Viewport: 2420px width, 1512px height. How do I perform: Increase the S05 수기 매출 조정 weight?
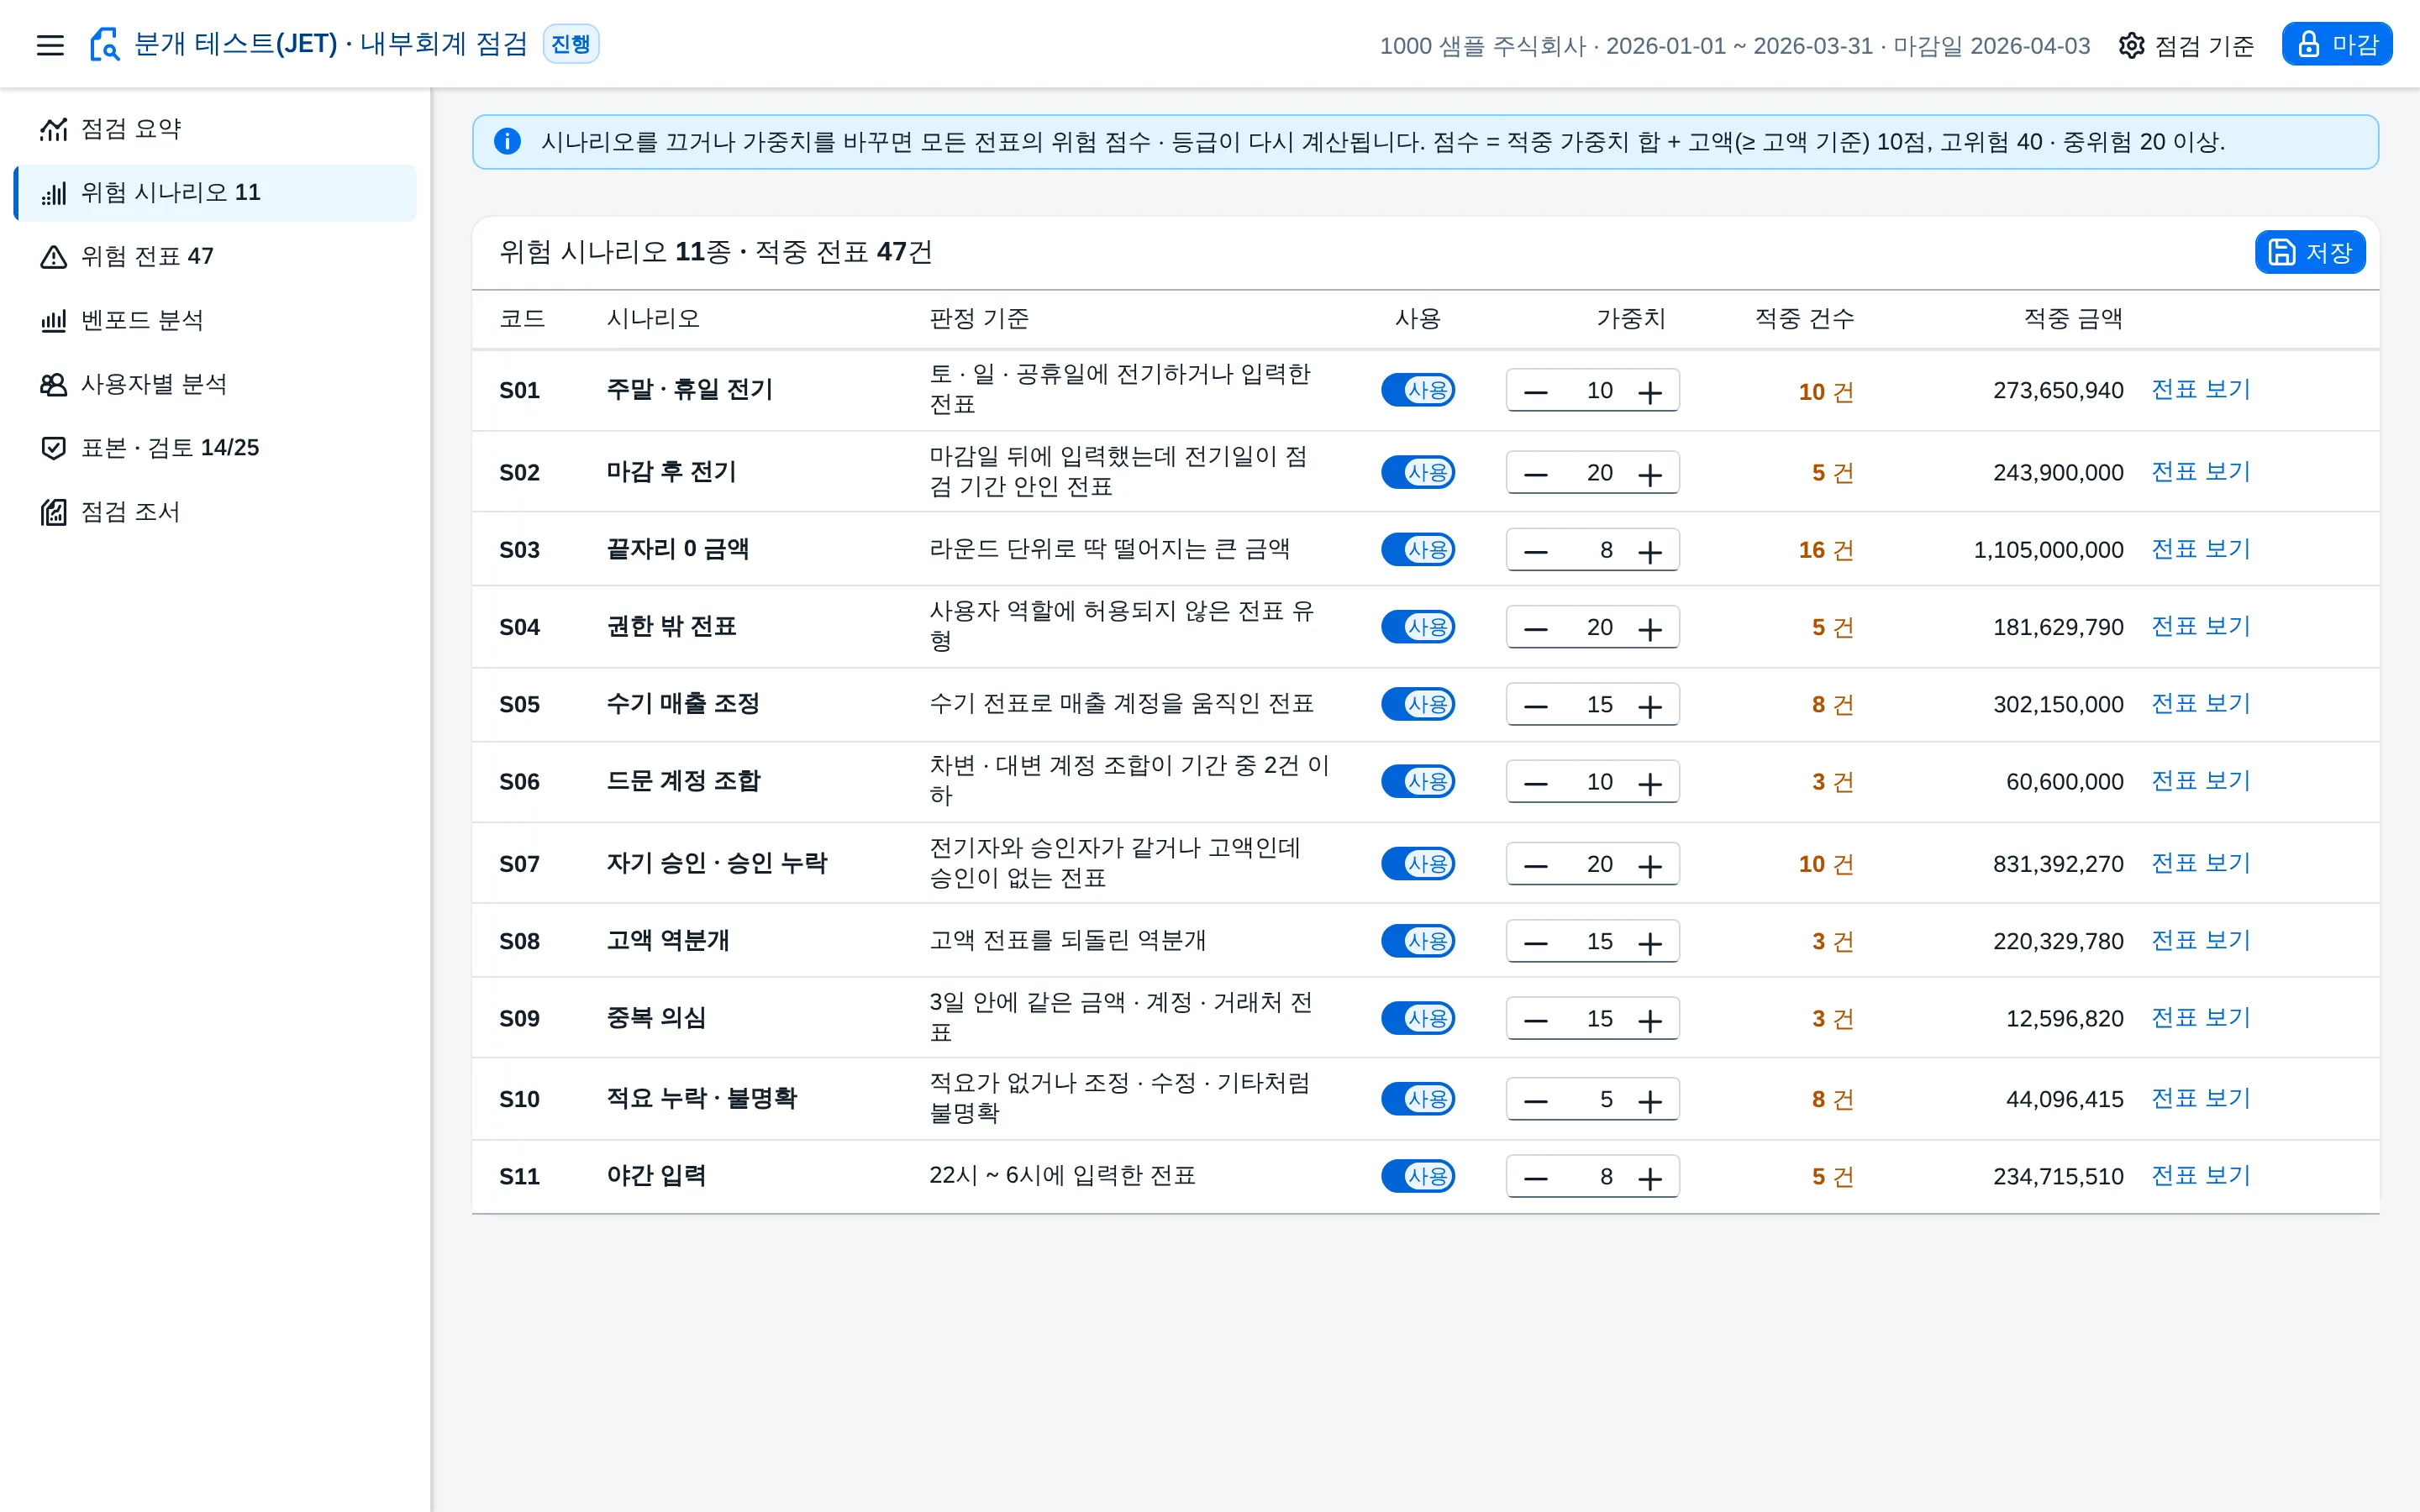point(1650,705)
